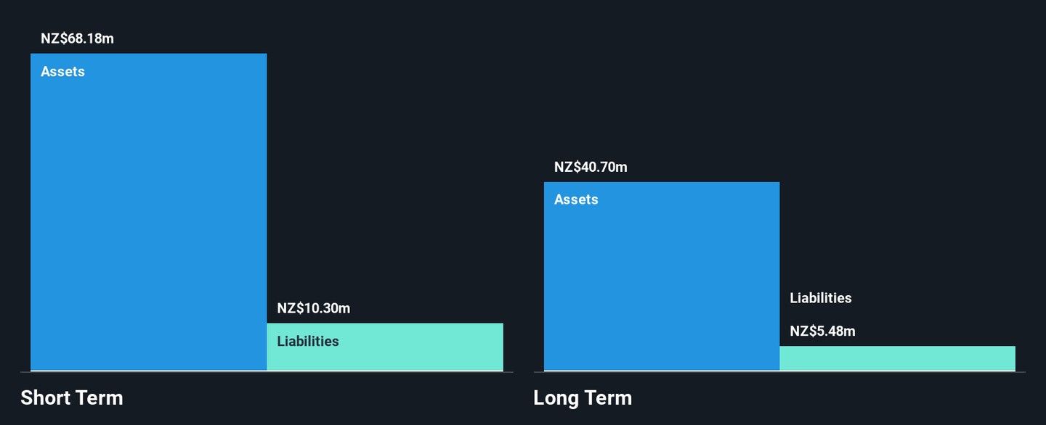Click empty space above the NZ$40.70m label
The height and width of the screenshot is (425, 1046).
pos(661,94)
